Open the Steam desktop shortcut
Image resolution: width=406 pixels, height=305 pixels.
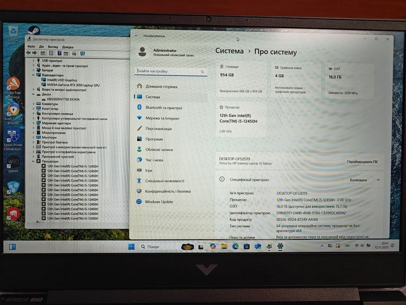pyautogui.click(x=34, y=31)
